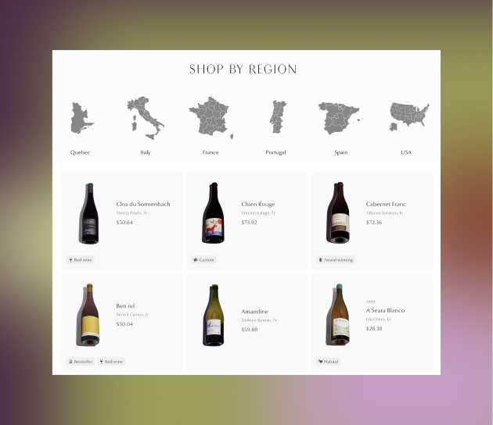This screenshot has width=493, height=425.
Task: Select the Bestseller tag on Ben rel
Action: coord(81,362)
